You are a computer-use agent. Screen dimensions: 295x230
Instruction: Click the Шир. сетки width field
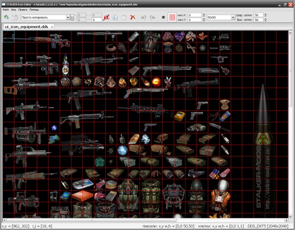coord(258,15)
